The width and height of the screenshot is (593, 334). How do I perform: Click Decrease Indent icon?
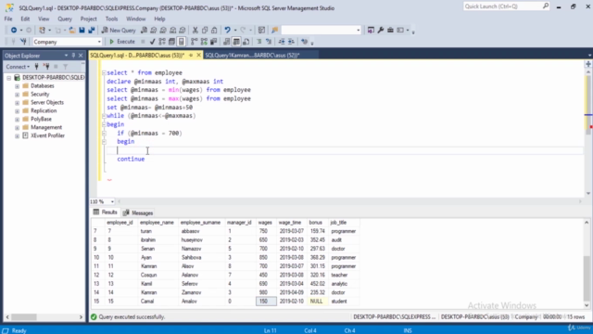pos(282,42)
